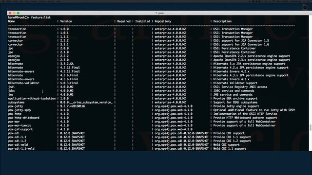Select the 'pax-cdi-1.2' feature name
The width and height of the screenshot is (312, 175).
click(x=17, y=141)
